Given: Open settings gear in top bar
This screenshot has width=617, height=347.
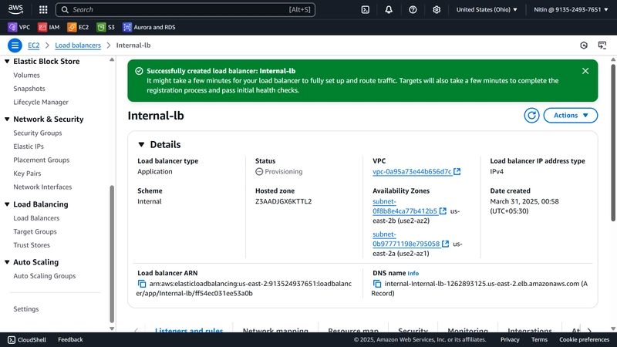Looking at the screenshot, I should point(437,9).
